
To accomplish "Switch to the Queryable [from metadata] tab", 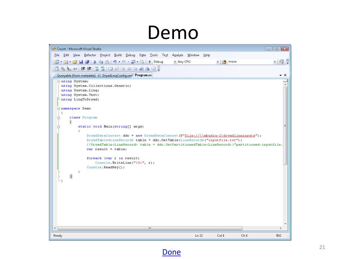I will click(x=76, y=76).
